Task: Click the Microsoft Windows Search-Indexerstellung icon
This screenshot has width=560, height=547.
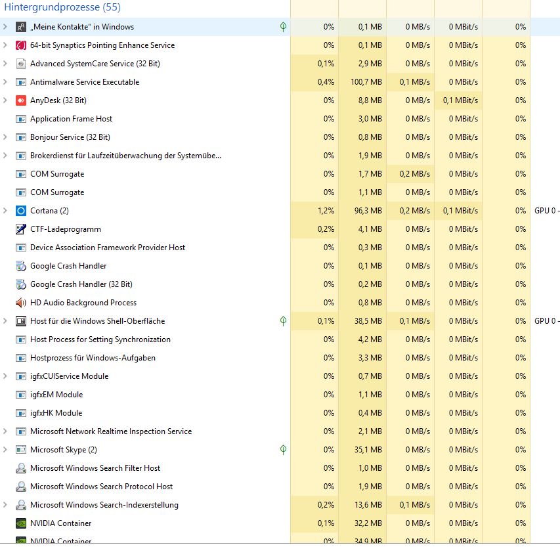Action: pos(21,505)
